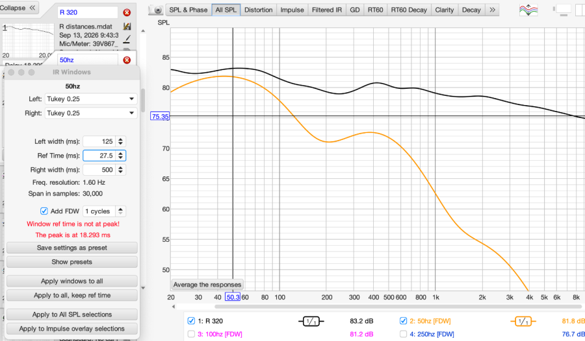This screenshot has height=341, width=585.
Task: Open the Clarity tab
Action: pos(445,10)
